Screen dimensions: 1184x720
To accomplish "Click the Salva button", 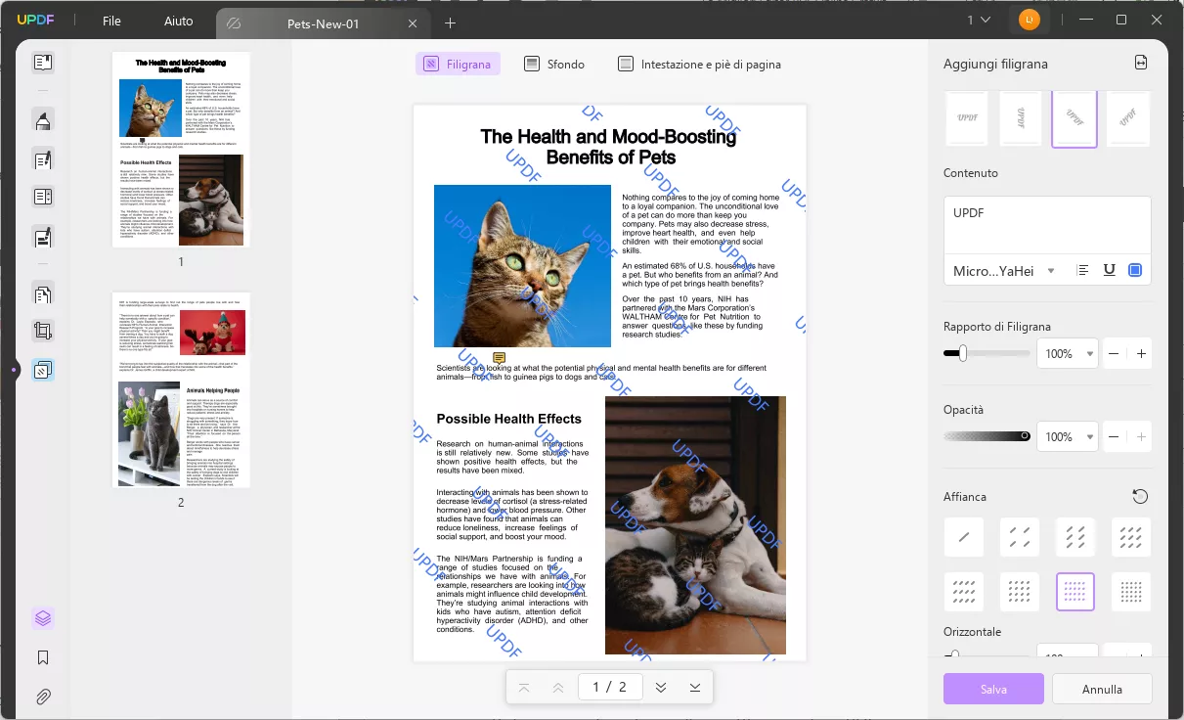I will click(x=993, y=689).
